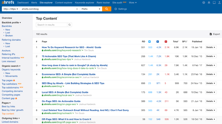
Task: Click the orange search button
Action: (x=107, y=9)
